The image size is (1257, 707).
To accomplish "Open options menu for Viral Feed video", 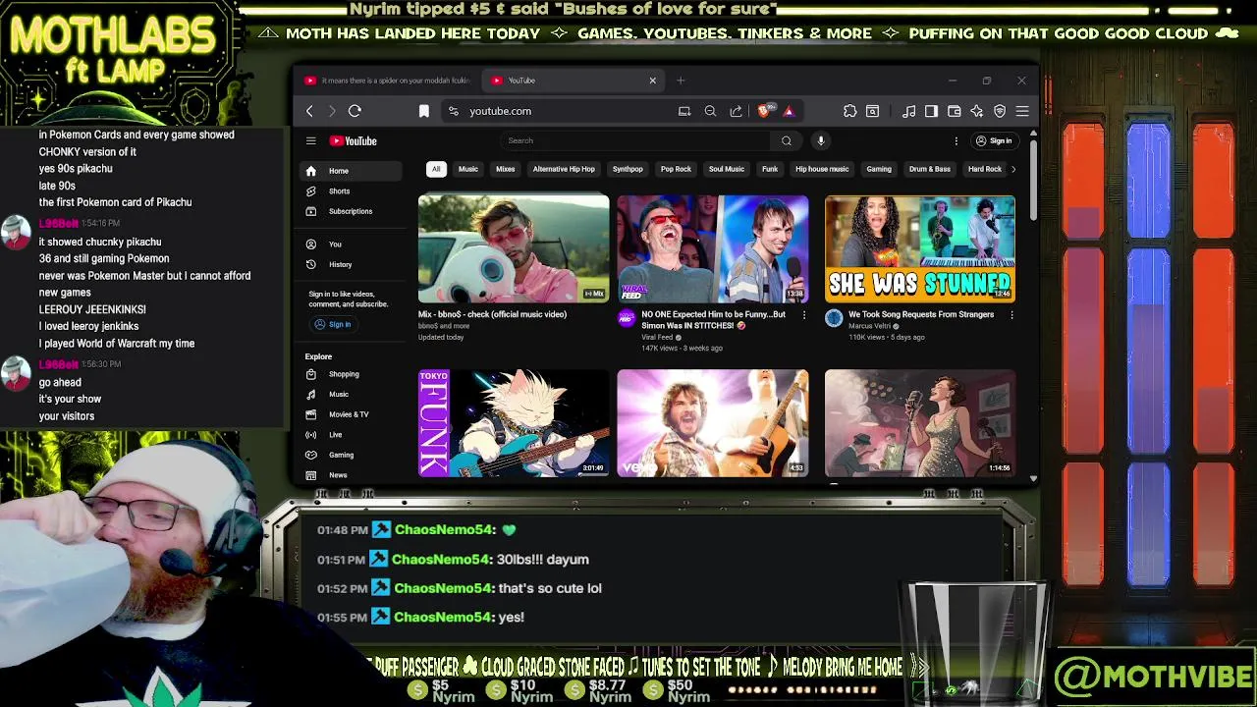I will tap(804, 315).
